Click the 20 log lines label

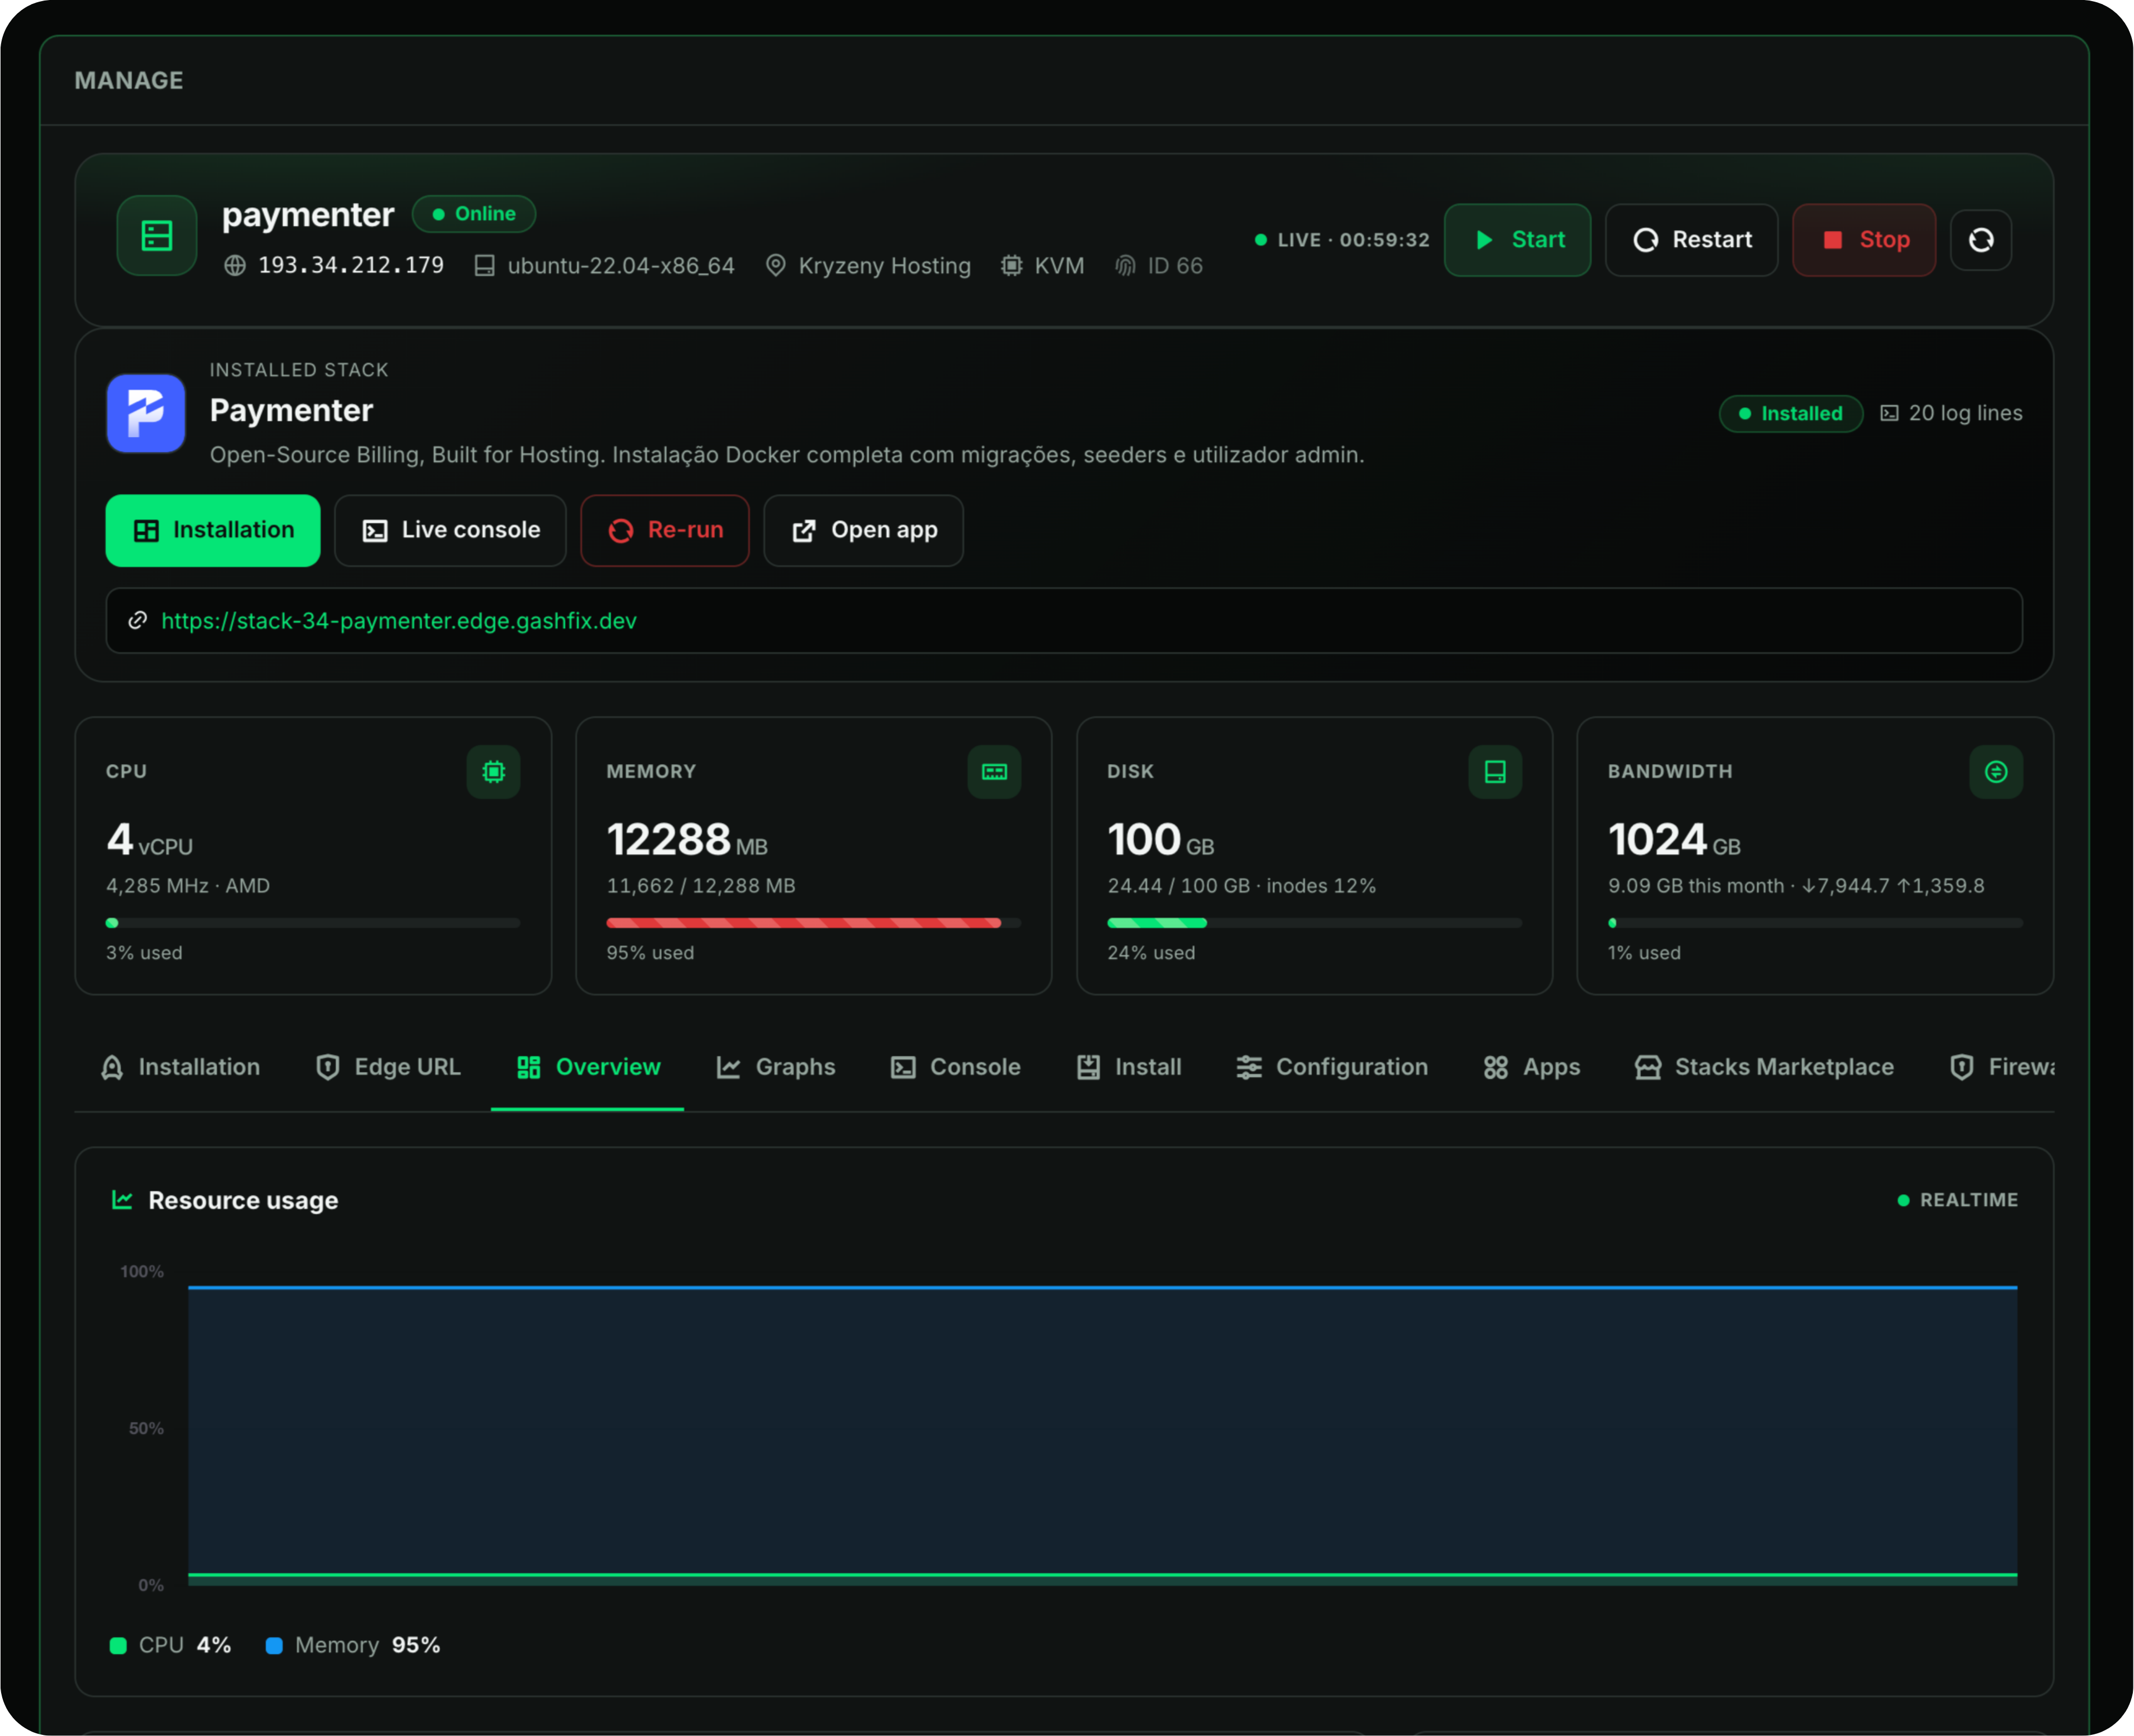click(x=1965, y=413)
